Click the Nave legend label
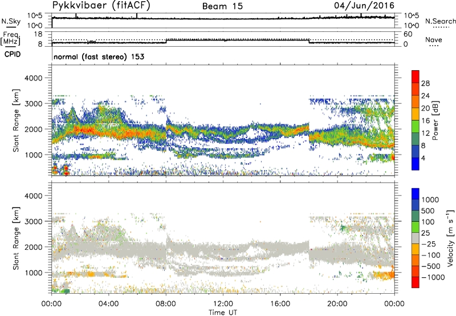The height and width of the screenshot is (316, 456). tap(434, 39)
